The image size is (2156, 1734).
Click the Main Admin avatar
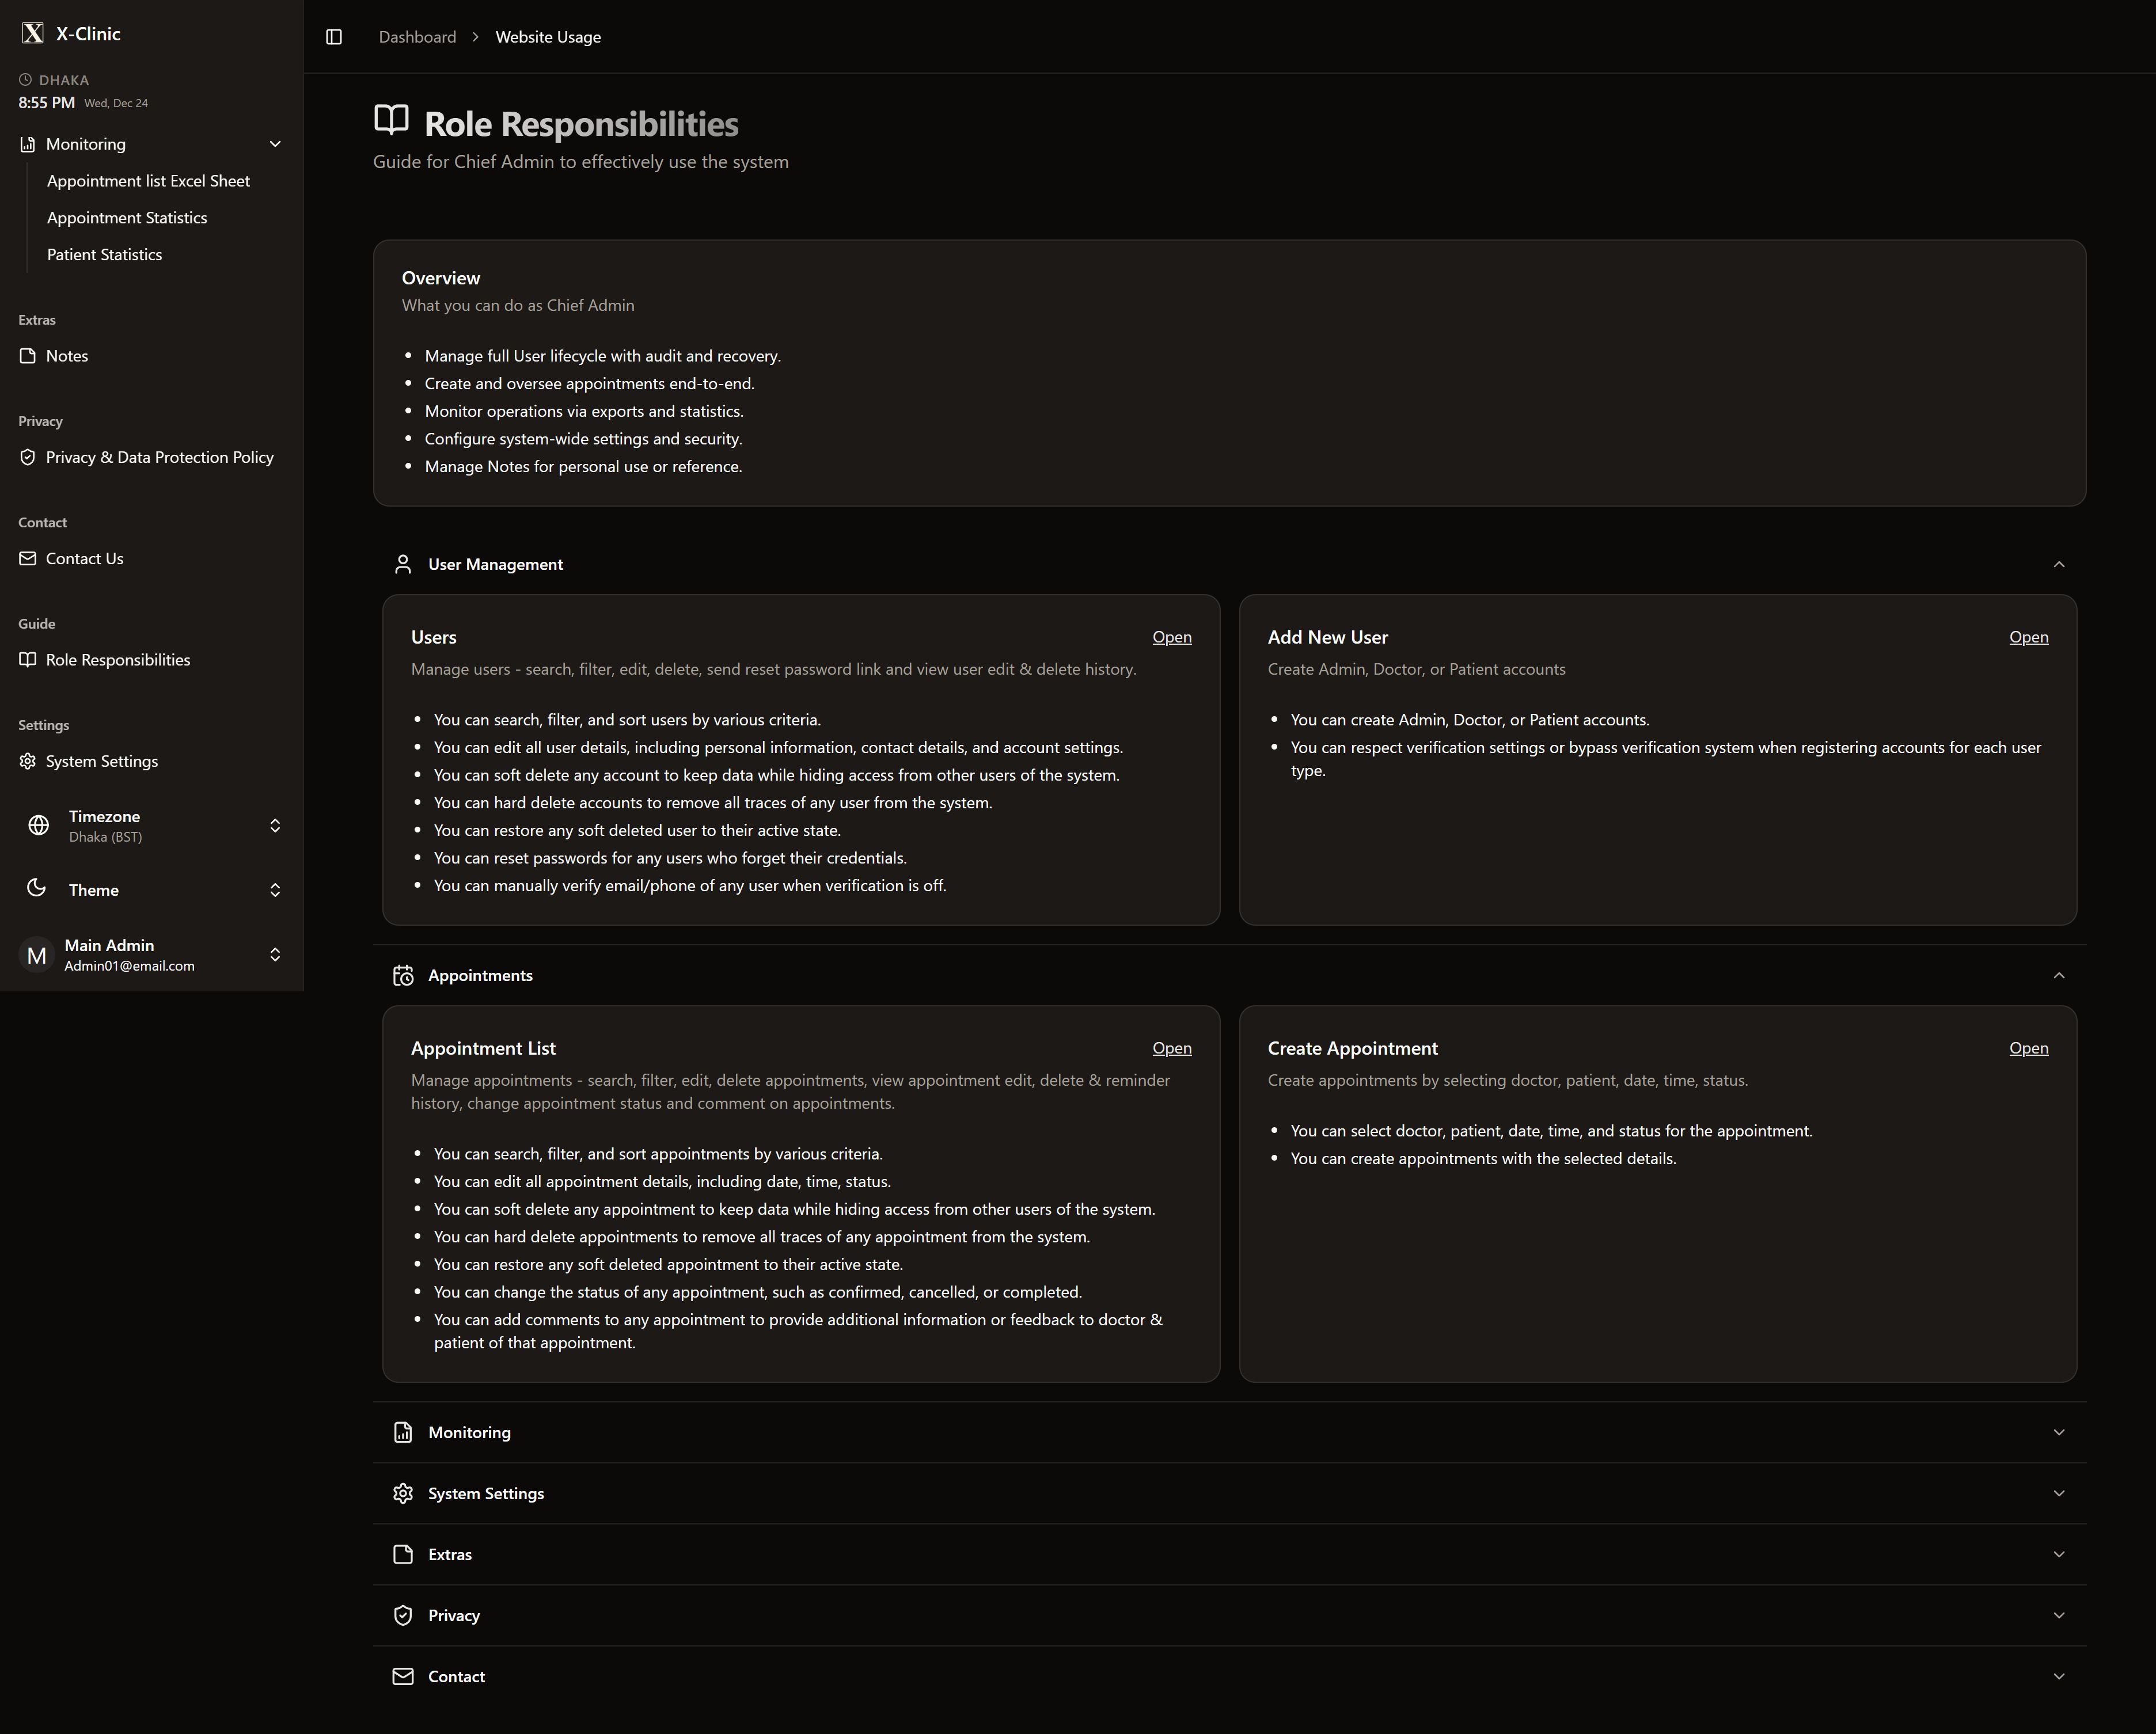[37, 955]
